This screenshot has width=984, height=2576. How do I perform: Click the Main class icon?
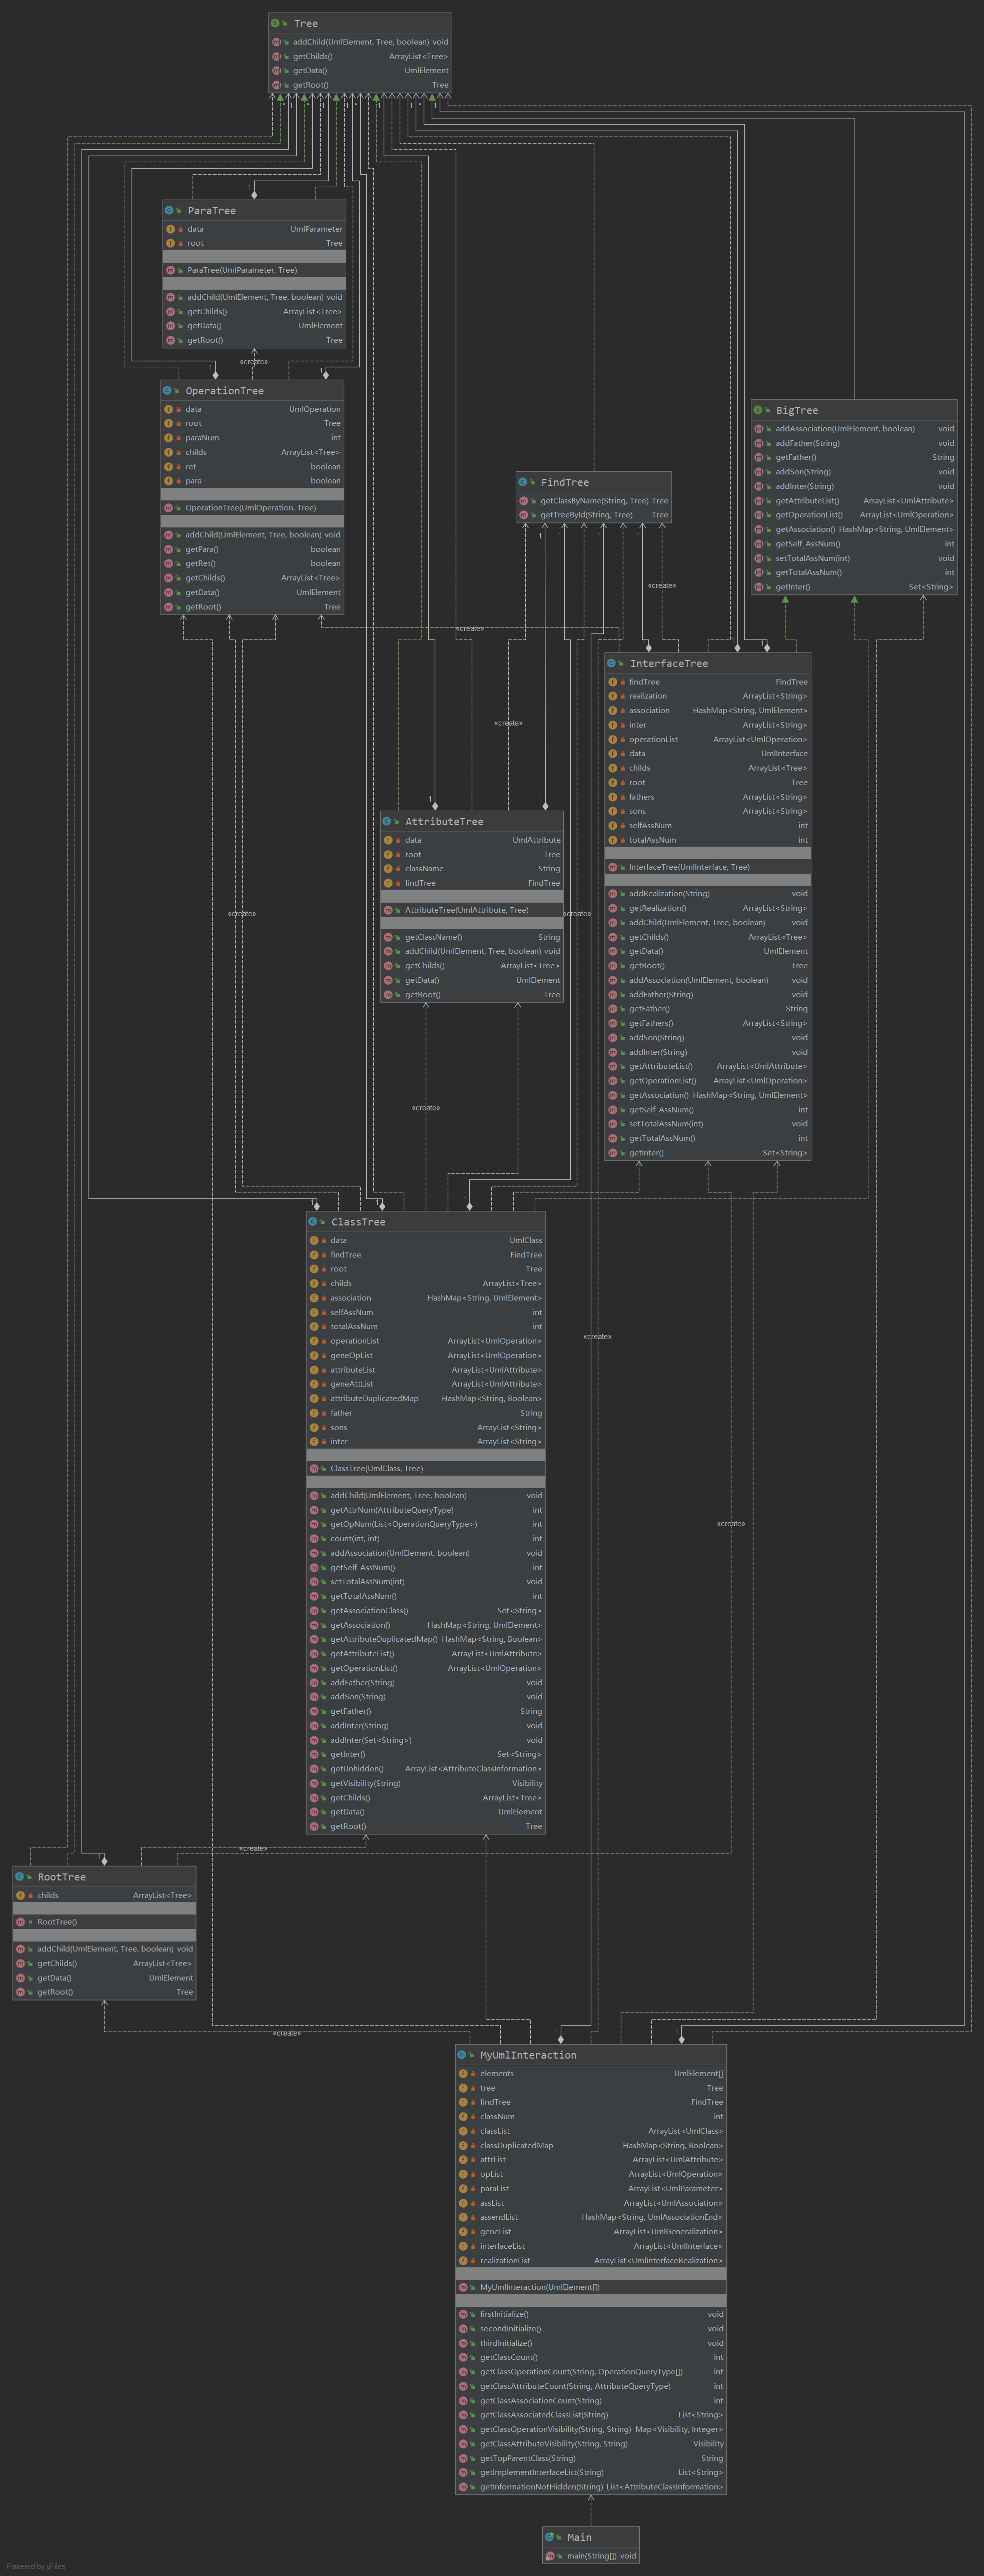550,2537
